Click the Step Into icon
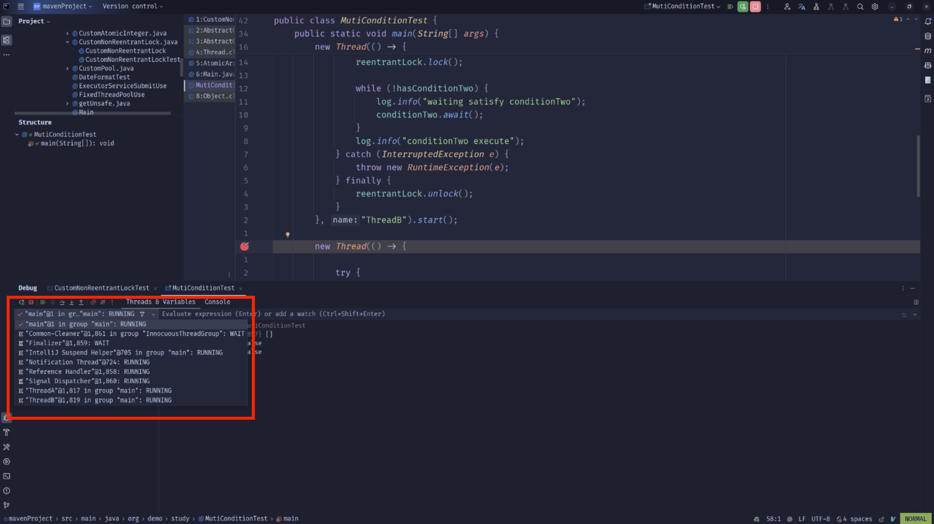Viewport: 934px width, 524px height. point(72,302)
